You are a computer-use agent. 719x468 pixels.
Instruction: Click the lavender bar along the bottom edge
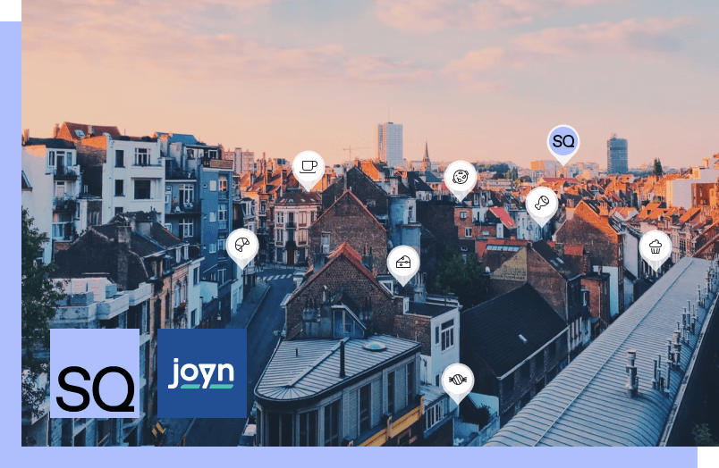358,457
